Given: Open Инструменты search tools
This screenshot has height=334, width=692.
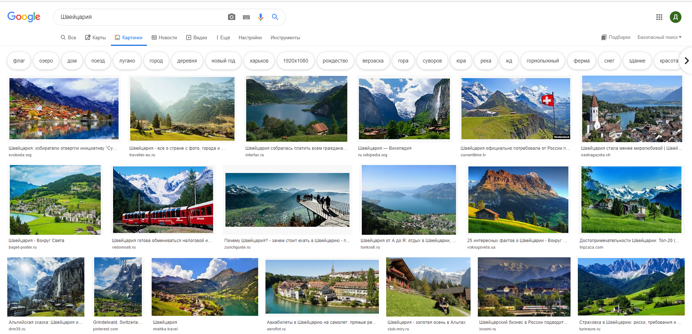Looking at the screenshot, I should tap(285, 38).
